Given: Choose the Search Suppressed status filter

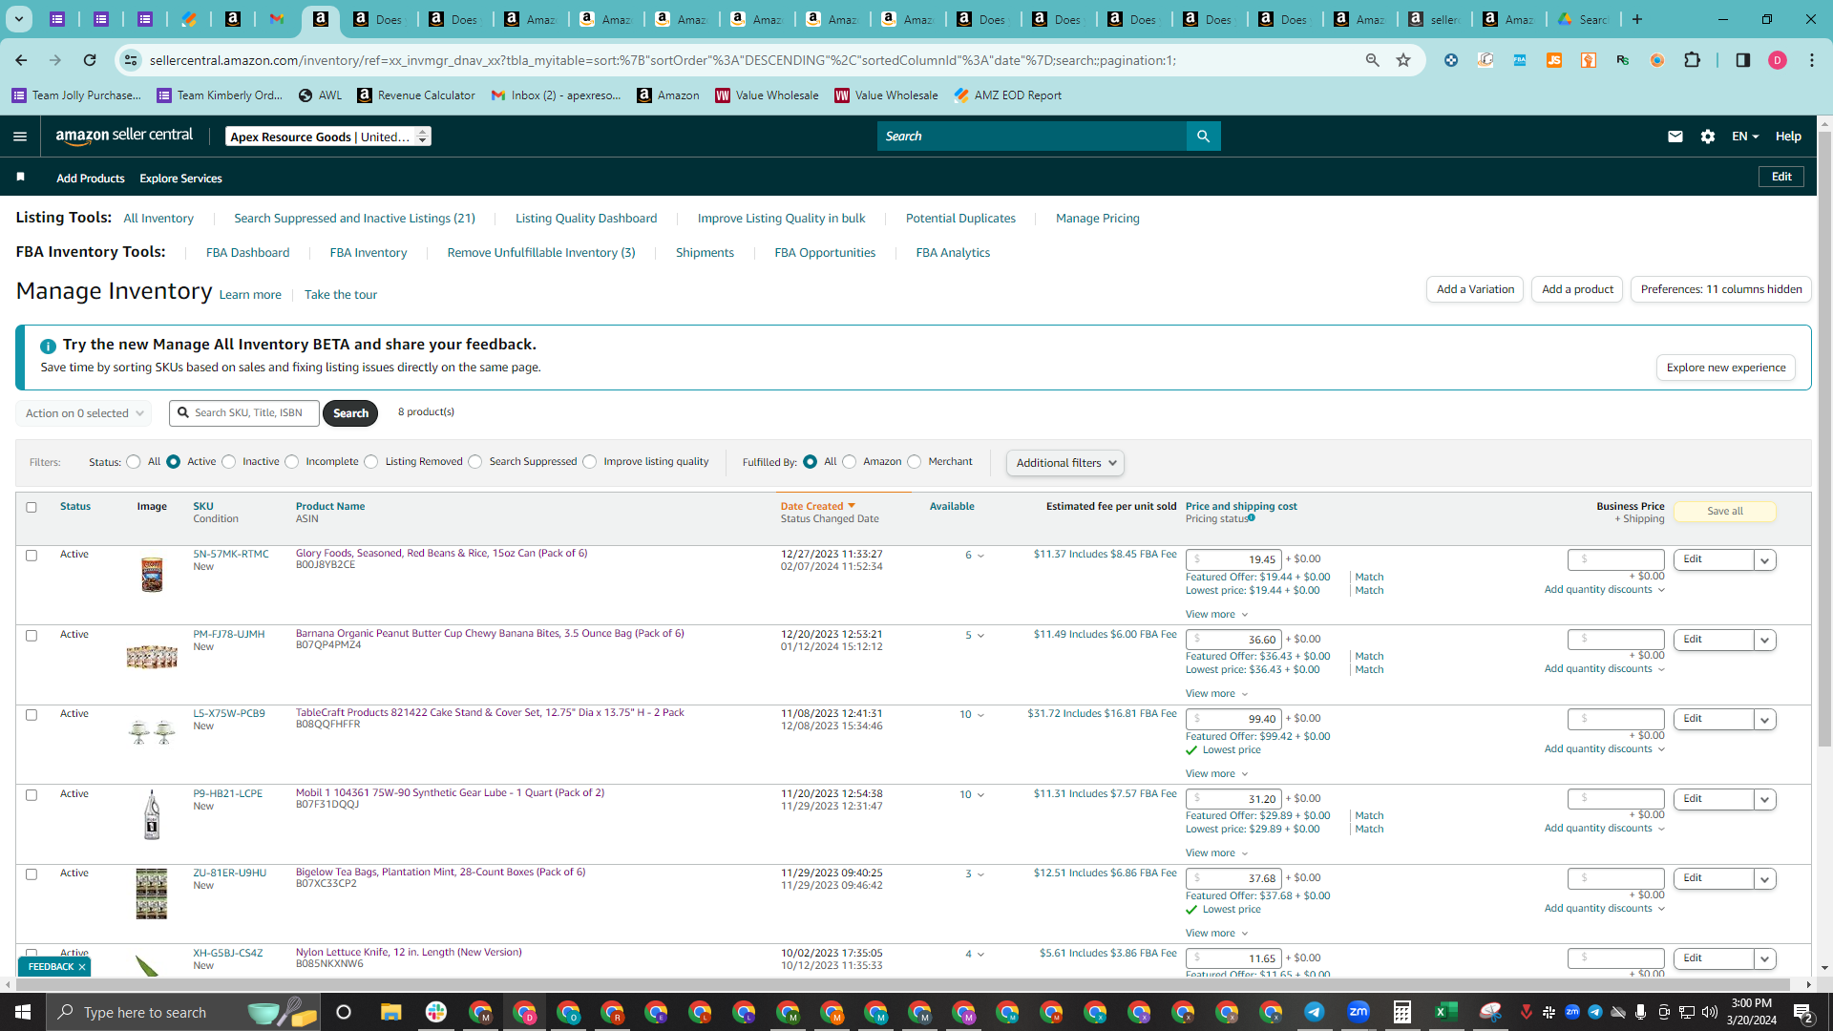Looking at the screenshot, I should coord(475,462).
